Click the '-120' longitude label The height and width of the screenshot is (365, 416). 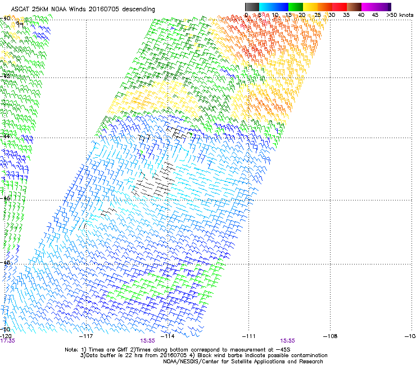point(6,336)
